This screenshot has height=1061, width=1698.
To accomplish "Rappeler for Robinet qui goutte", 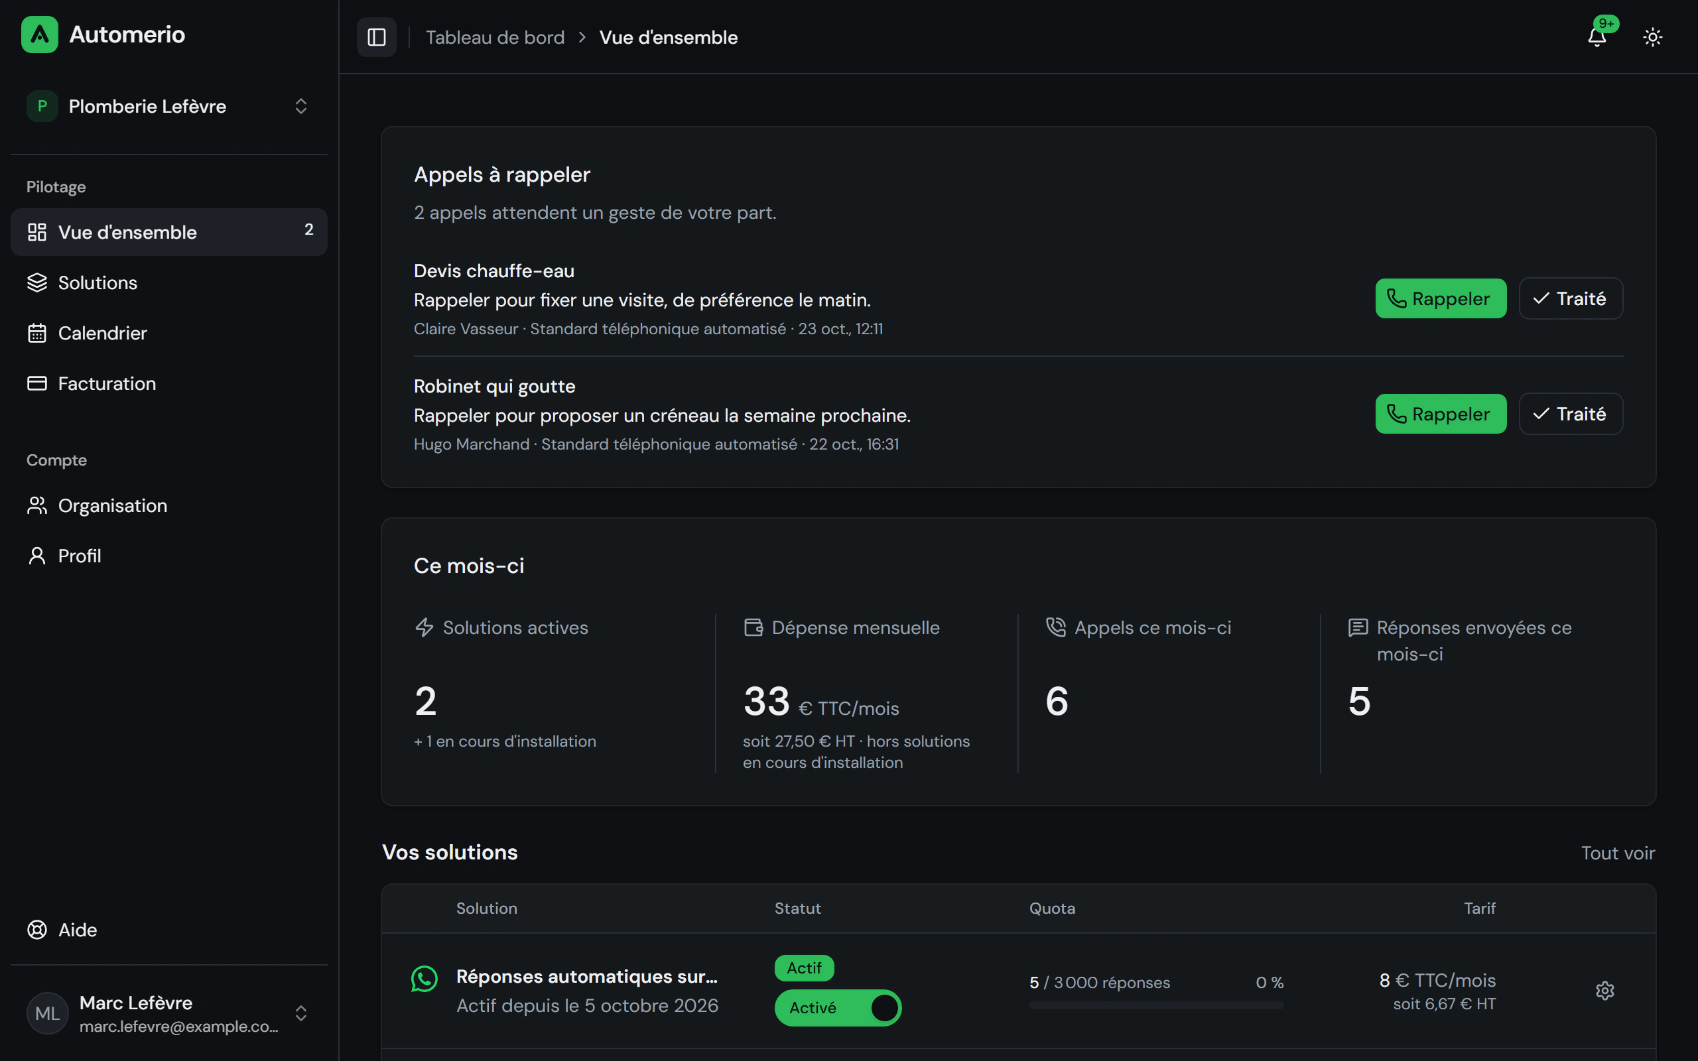I will (1441, 414).
